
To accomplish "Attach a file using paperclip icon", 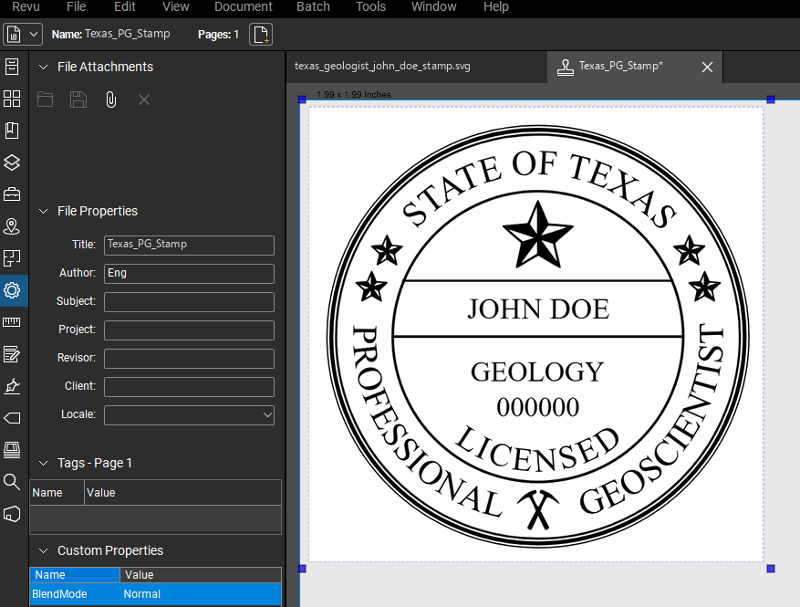I will 110,99.
